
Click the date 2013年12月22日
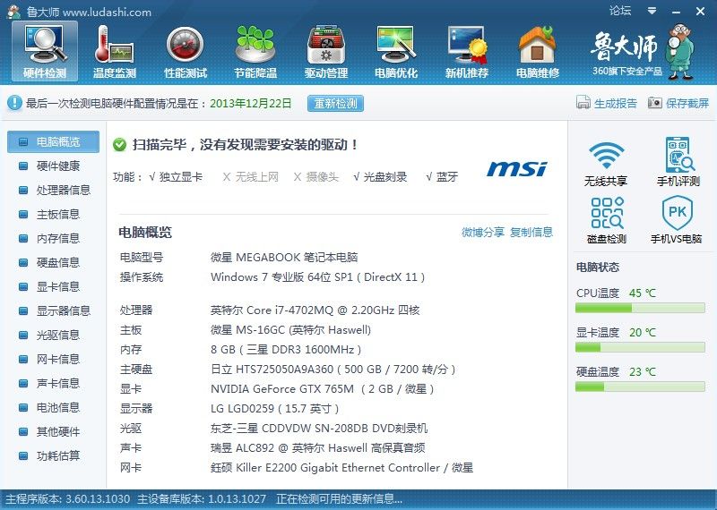[x=251, y=103]
